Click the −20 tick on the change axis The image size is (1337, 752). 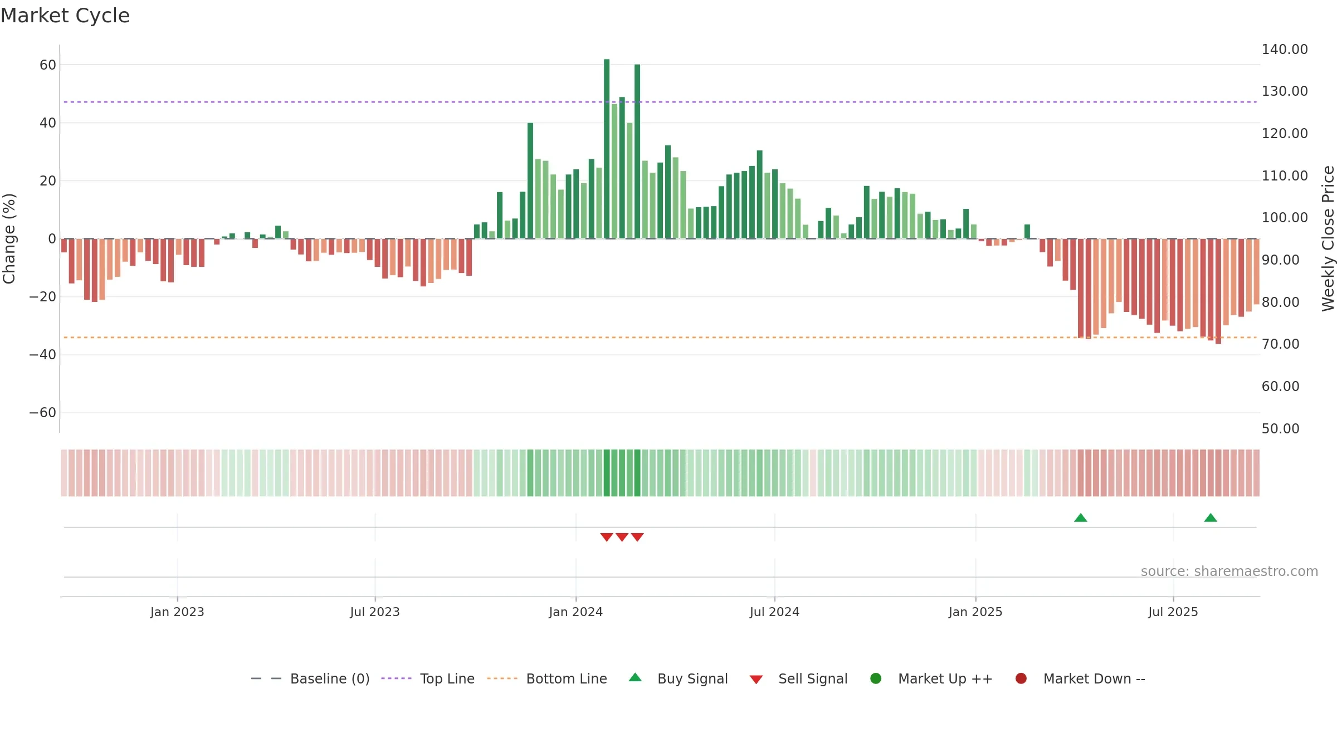pyautogui.click(x=43, y=297)
